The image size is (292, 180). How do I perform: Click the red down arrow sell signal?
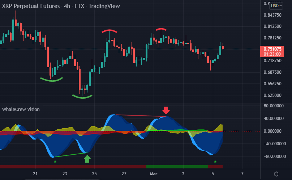click(166, 110)
